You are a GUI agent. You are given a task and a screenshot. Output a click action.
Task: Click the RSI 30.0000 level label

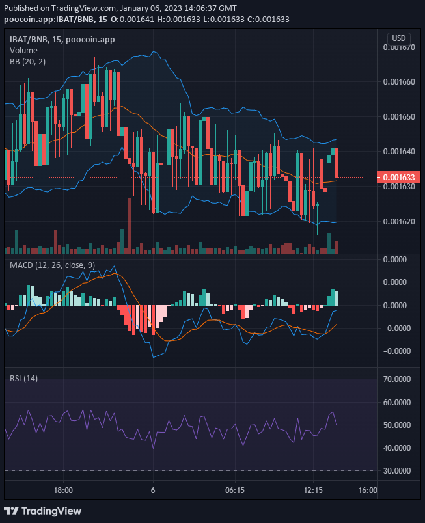(x=397, y=470)
